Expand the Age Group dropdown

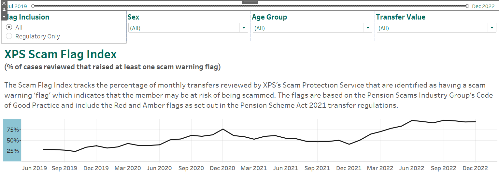[x=312, y=28]
